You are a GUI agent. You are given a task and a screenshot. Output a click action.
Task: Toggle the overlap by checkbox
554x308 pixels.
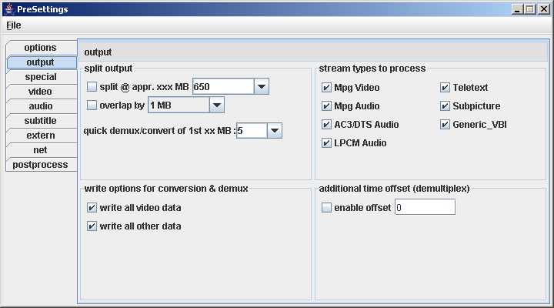coord(92,105)
